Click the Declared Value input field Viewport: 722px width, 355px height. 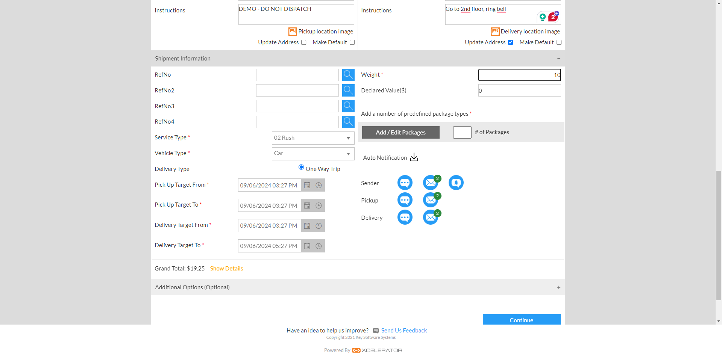point(520,91)
